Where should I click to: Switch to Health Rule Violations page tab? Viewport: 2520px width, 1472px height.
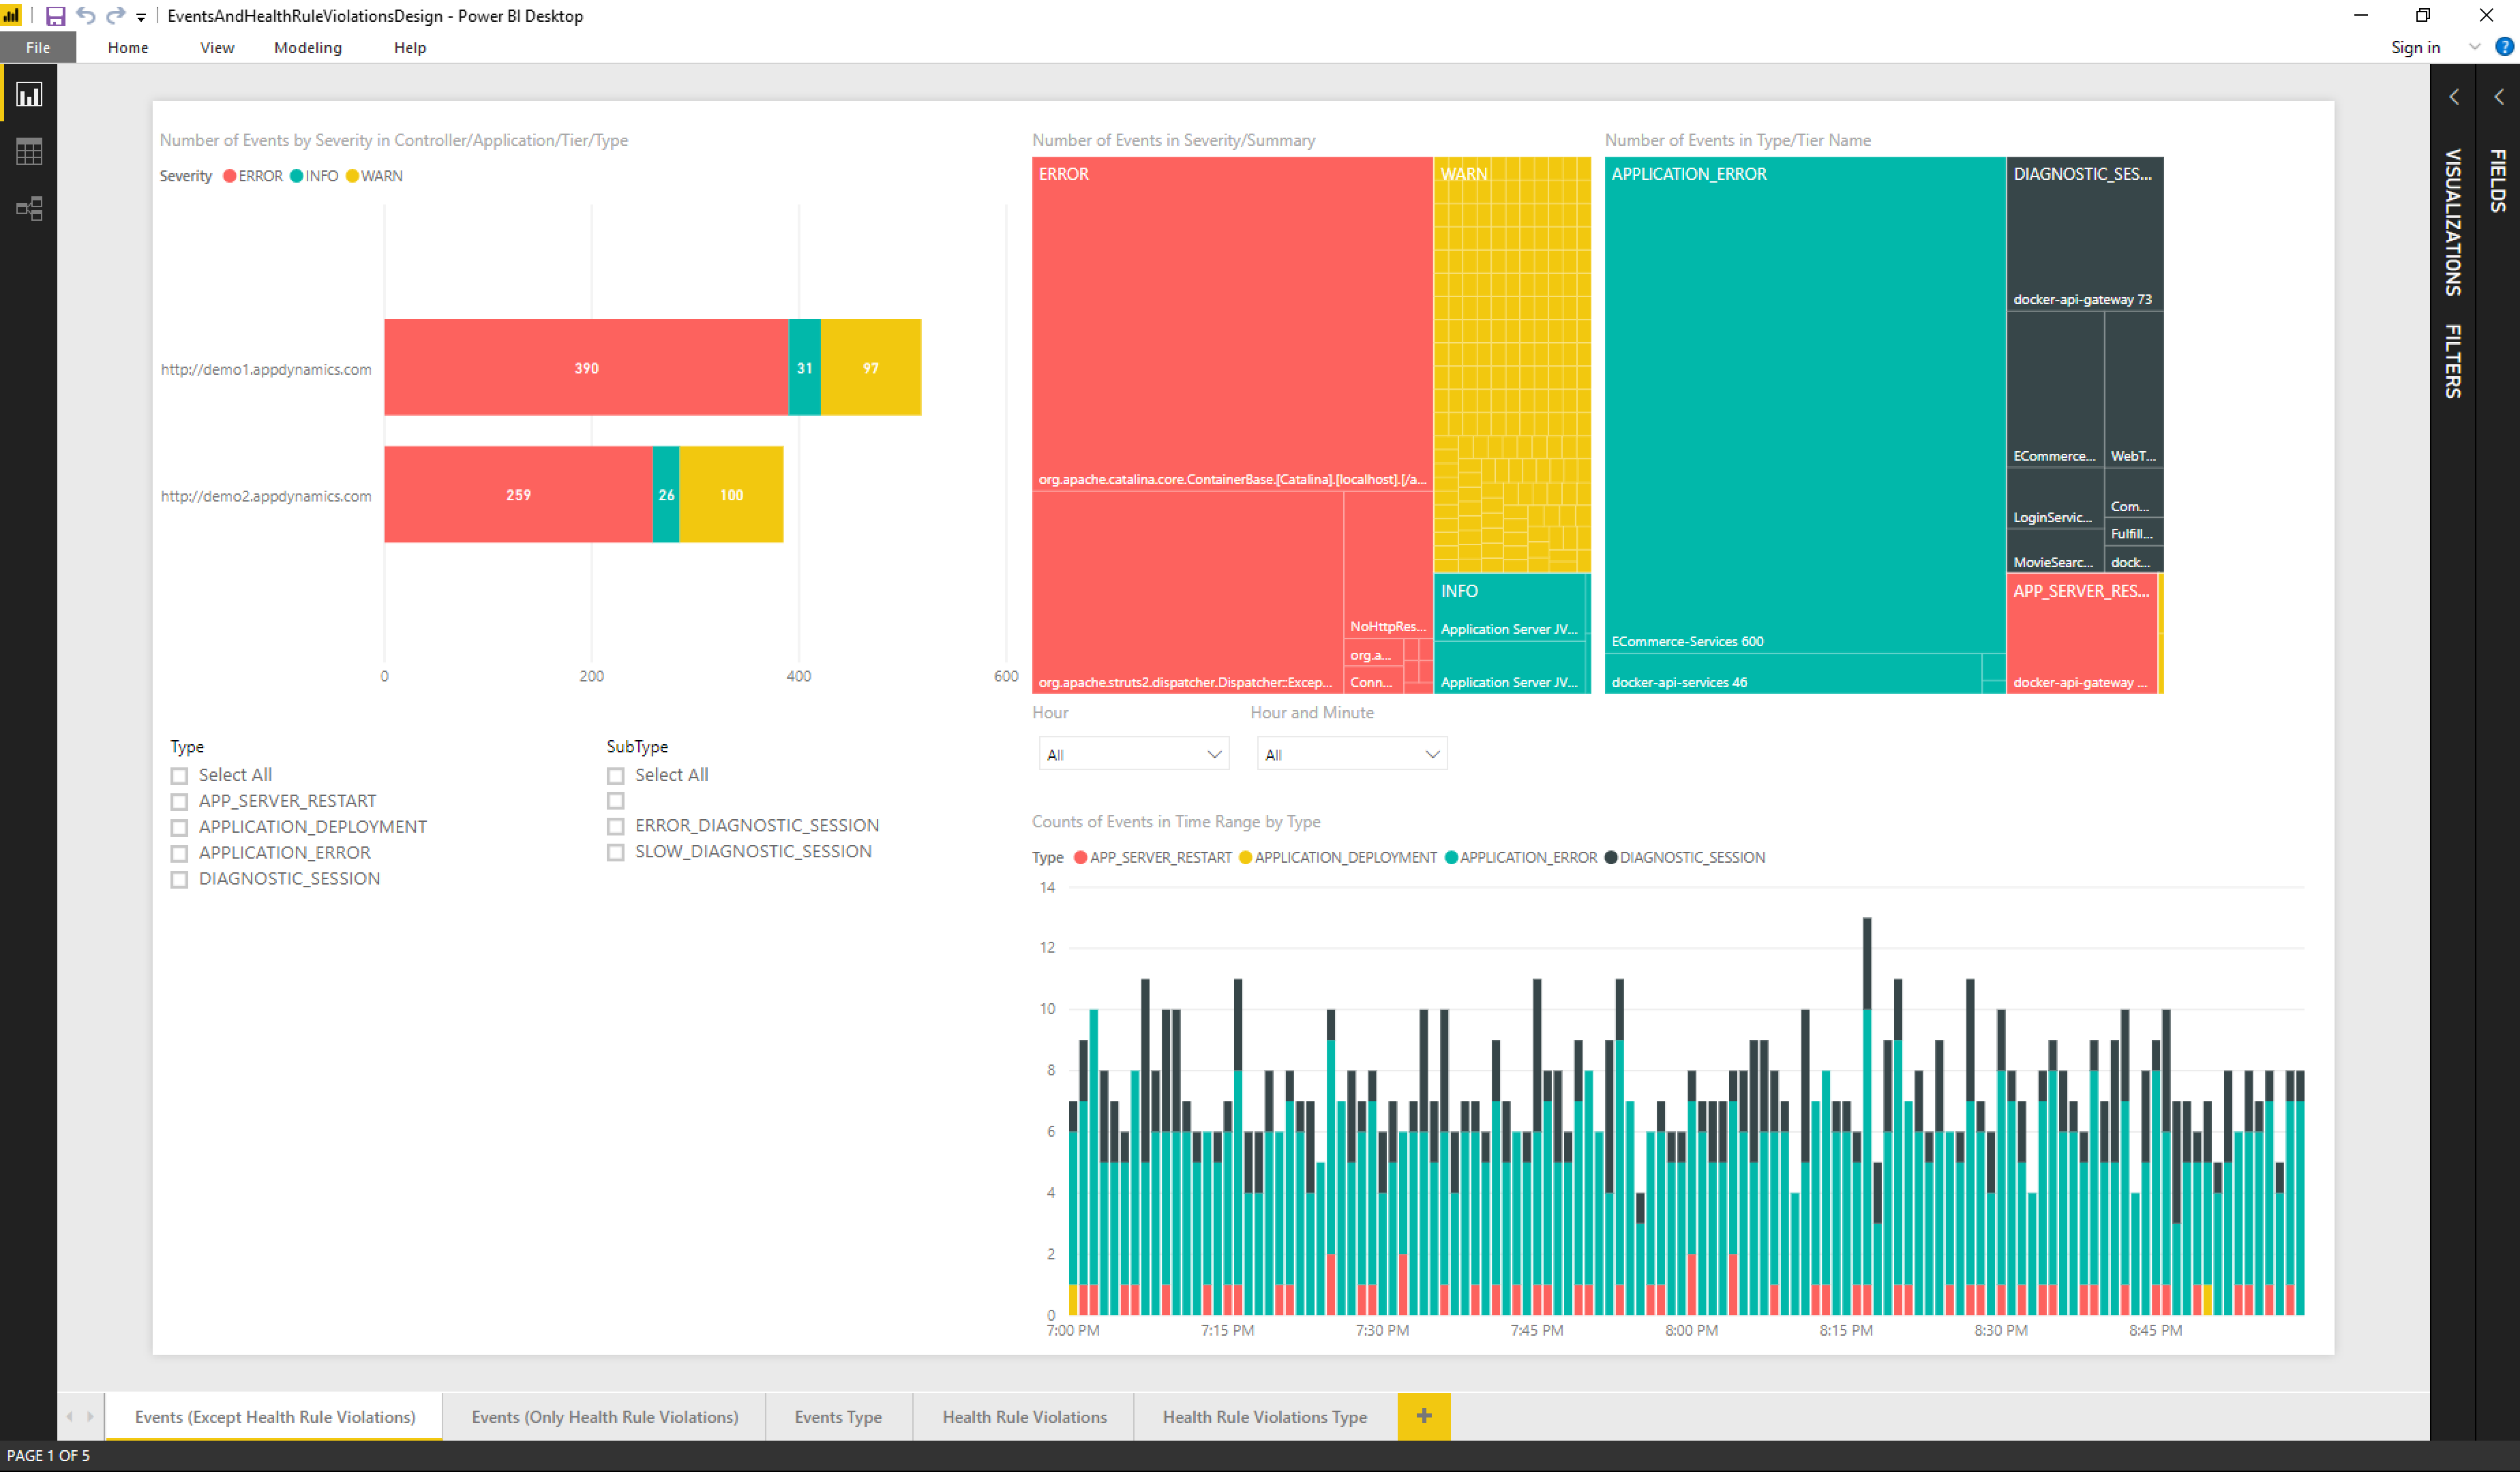[x=1024, y=1416]
